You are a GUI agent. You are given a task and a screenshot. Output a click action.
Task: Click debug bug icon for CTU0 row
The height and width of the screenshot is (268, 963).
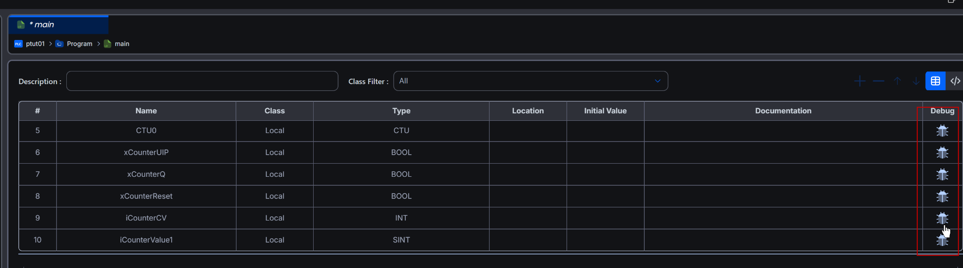click(942, 131)
